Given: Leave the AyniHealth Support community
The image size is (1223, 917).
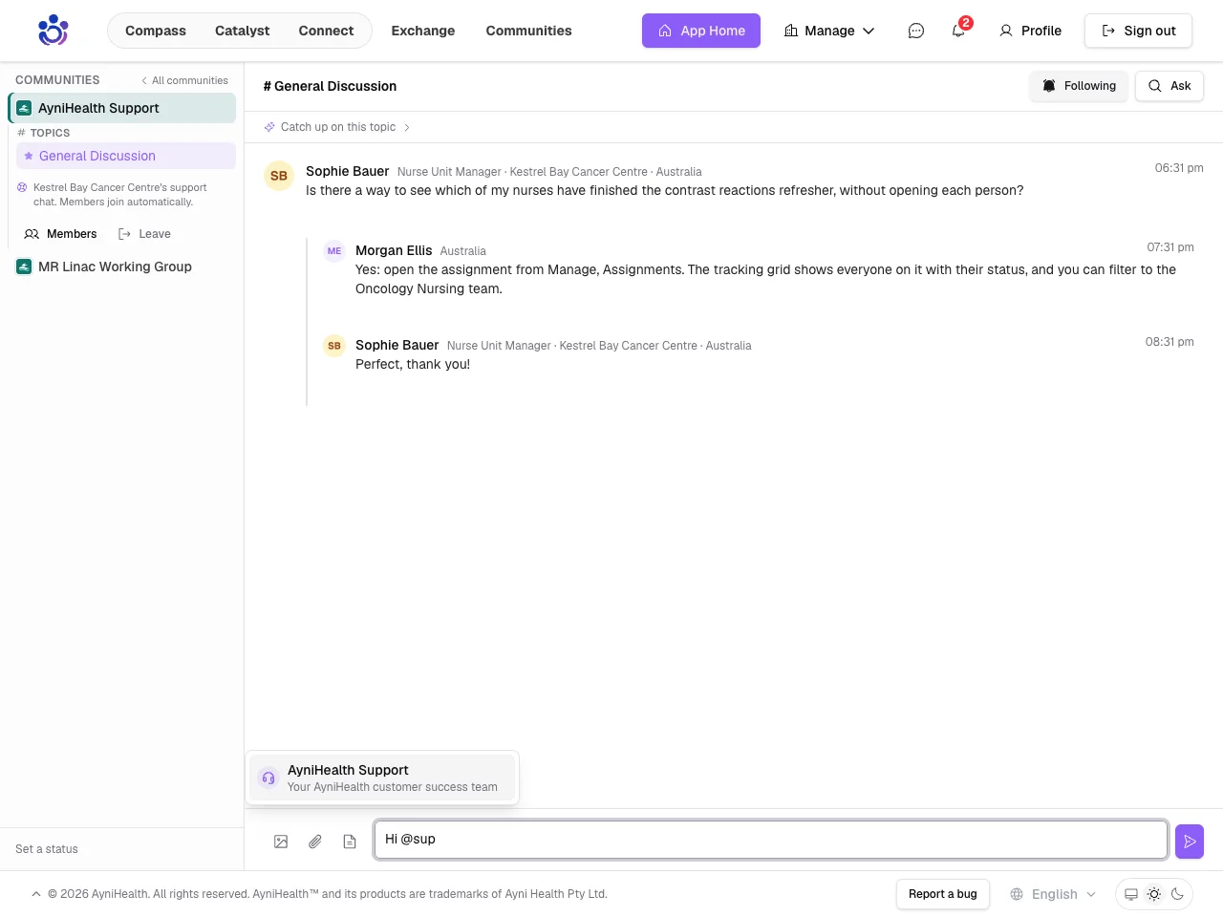Looking at the screenshot, I should [x=144, y=234].
